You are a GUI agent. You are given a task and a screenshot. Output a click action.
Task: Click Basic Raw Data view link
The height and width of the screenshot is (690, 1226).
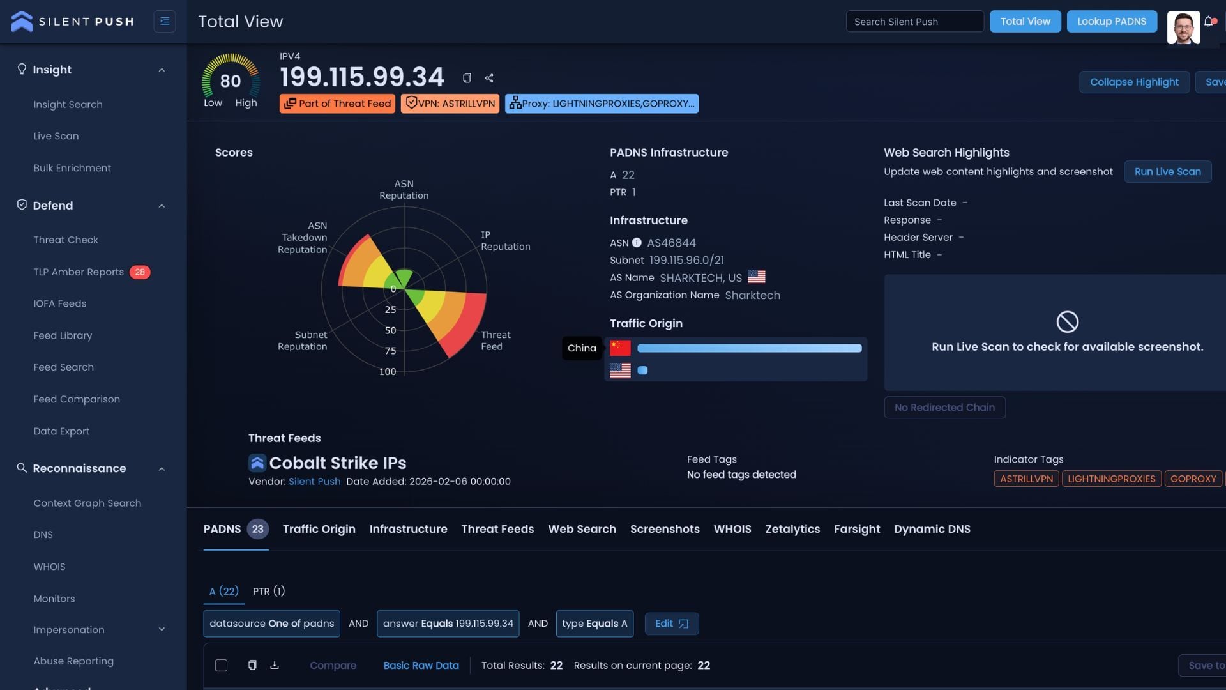tap(421, 665)
